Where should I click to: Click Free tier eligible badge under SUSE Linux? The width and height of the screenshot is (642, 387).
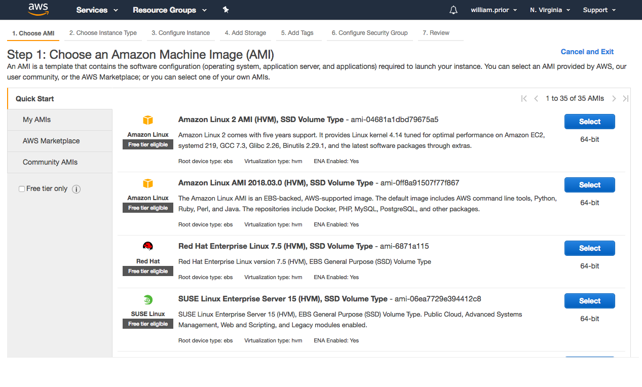(x=148, y=324)
